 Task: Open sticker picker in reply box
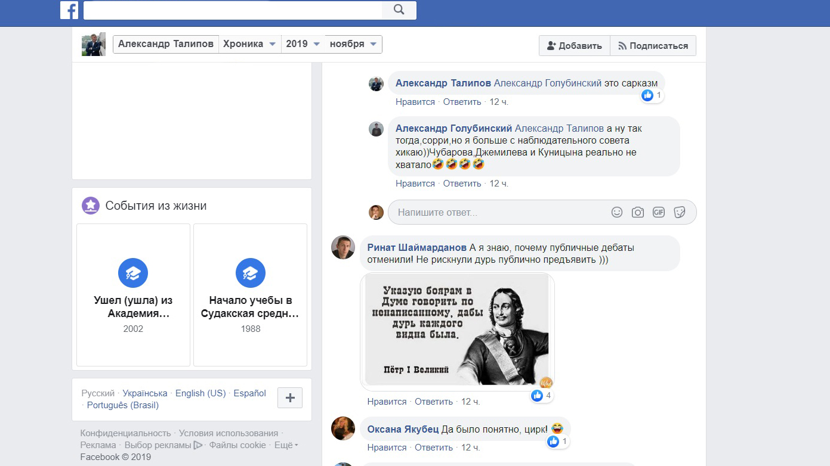coord(679,212)
